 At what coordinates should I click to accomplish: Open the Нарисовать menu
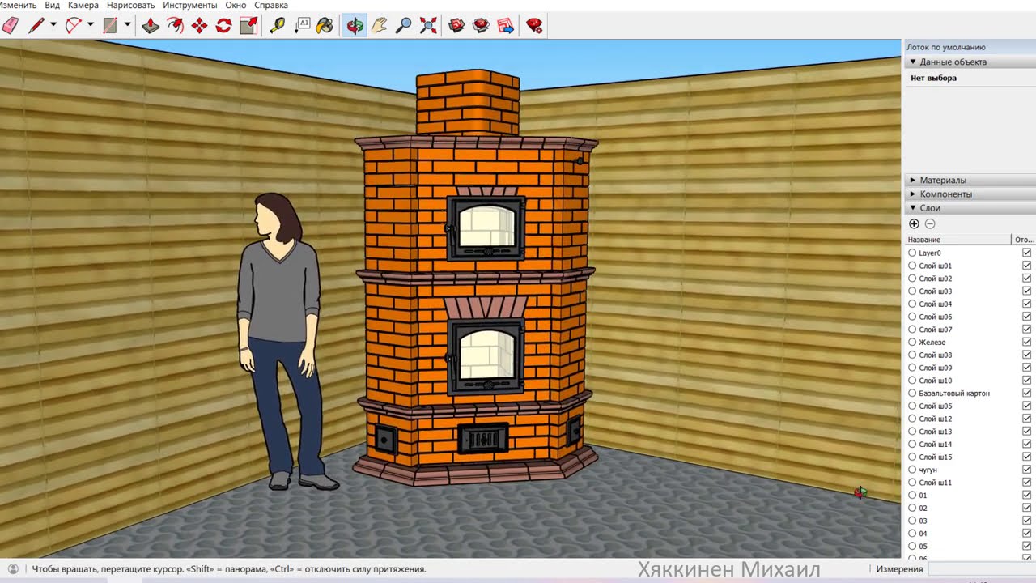click(x=131, y=5)
